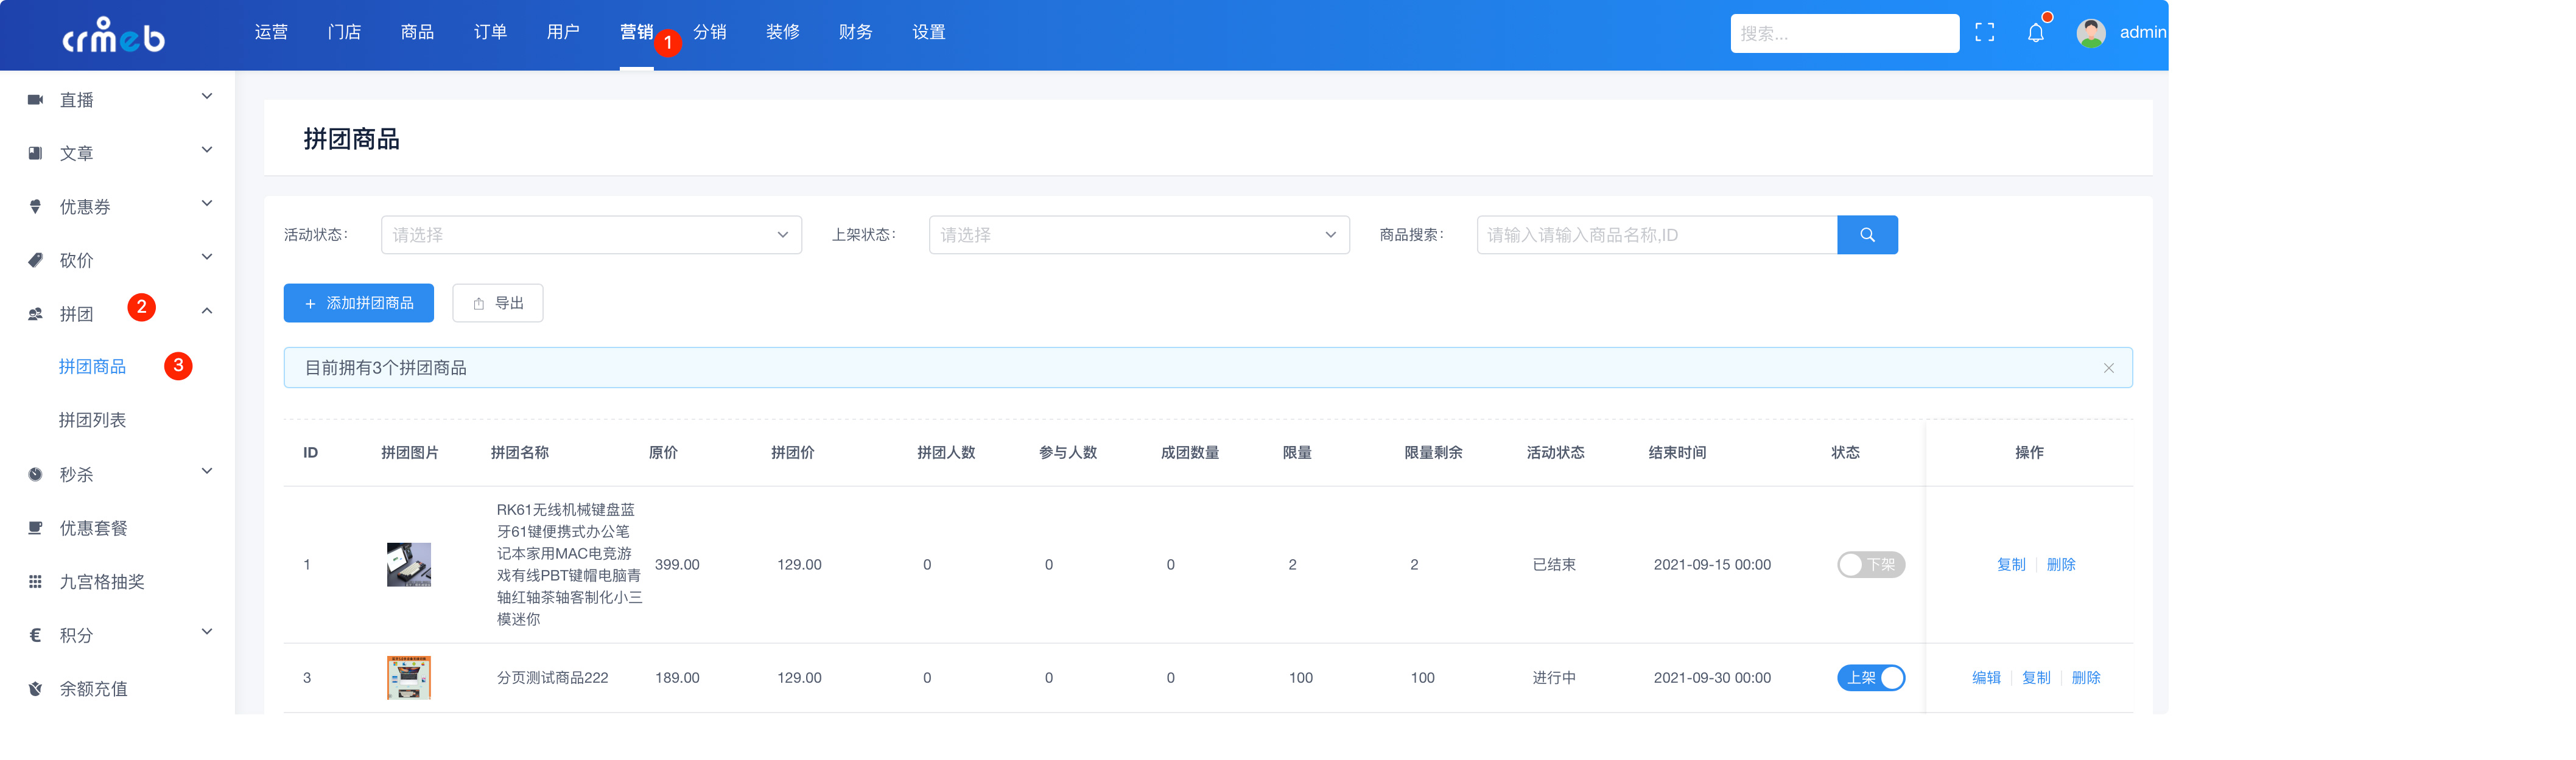2576x760 pixels.
Task: Click end time 2021-09-30 00:00
Action: click(1711, 678)
